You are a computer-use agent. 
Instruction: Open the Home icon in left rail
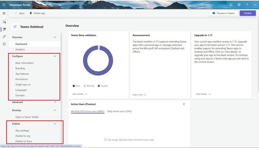click(4, 22)
